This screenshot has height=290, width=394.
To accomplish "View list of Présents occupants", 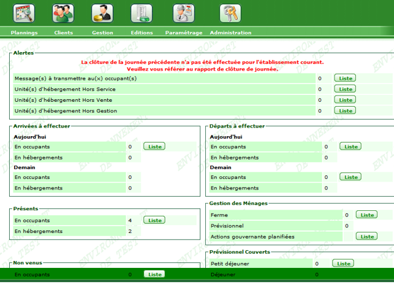I will click(154, 220).
